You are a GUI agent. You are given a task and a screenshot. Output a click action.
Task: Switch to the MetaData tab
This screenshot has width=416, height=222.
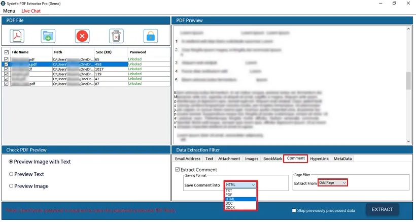[x=342, y=158]
